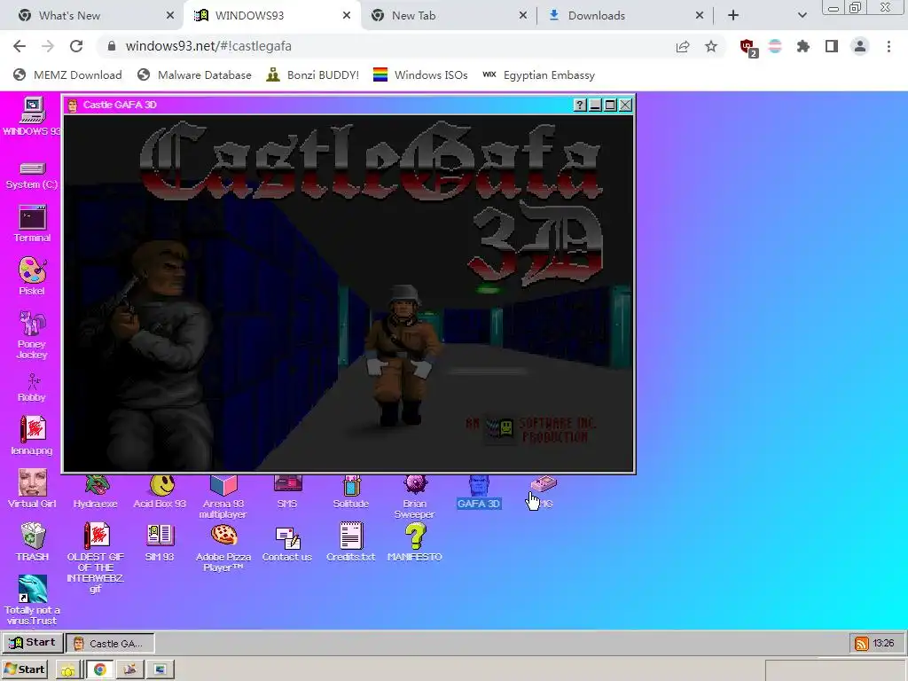This screenshot has height=681, width=908.
Task: Open Egyptian Embassy bookmark
Action: pyautogui.click(x=538, y=75)
